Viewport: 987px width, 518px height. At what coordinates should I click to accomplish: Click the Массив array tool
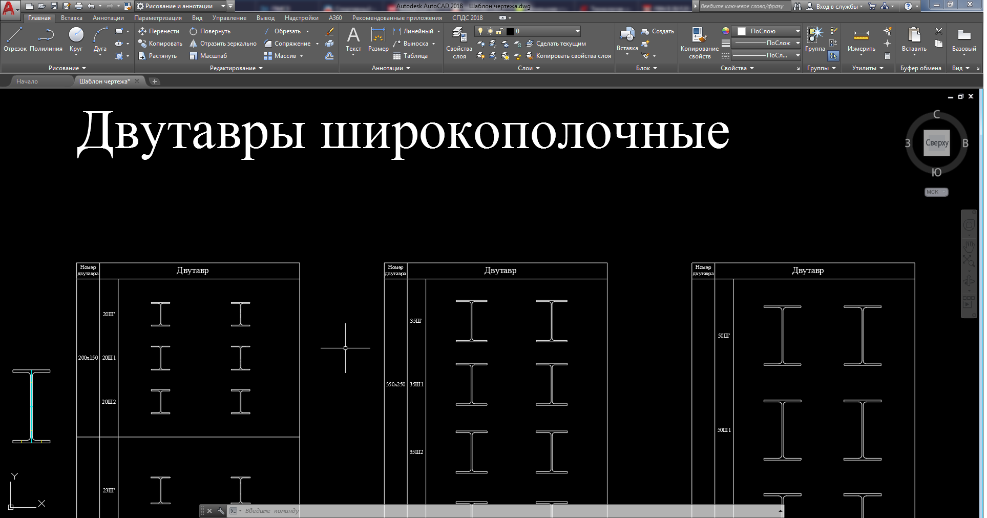tap(280, 56)
